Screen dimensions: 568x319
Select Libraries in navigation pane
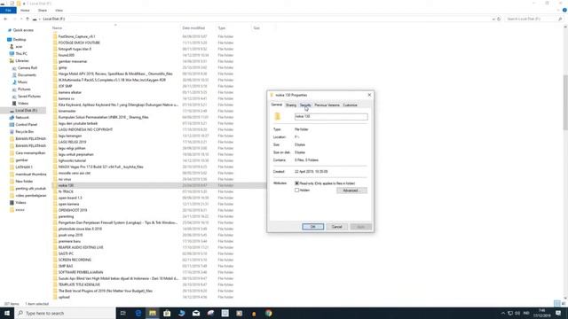21,61
